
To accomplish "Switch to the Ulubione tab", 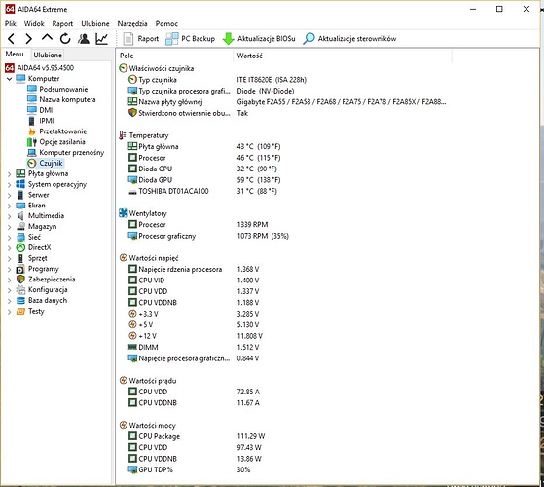I will (x=48, y=55).
